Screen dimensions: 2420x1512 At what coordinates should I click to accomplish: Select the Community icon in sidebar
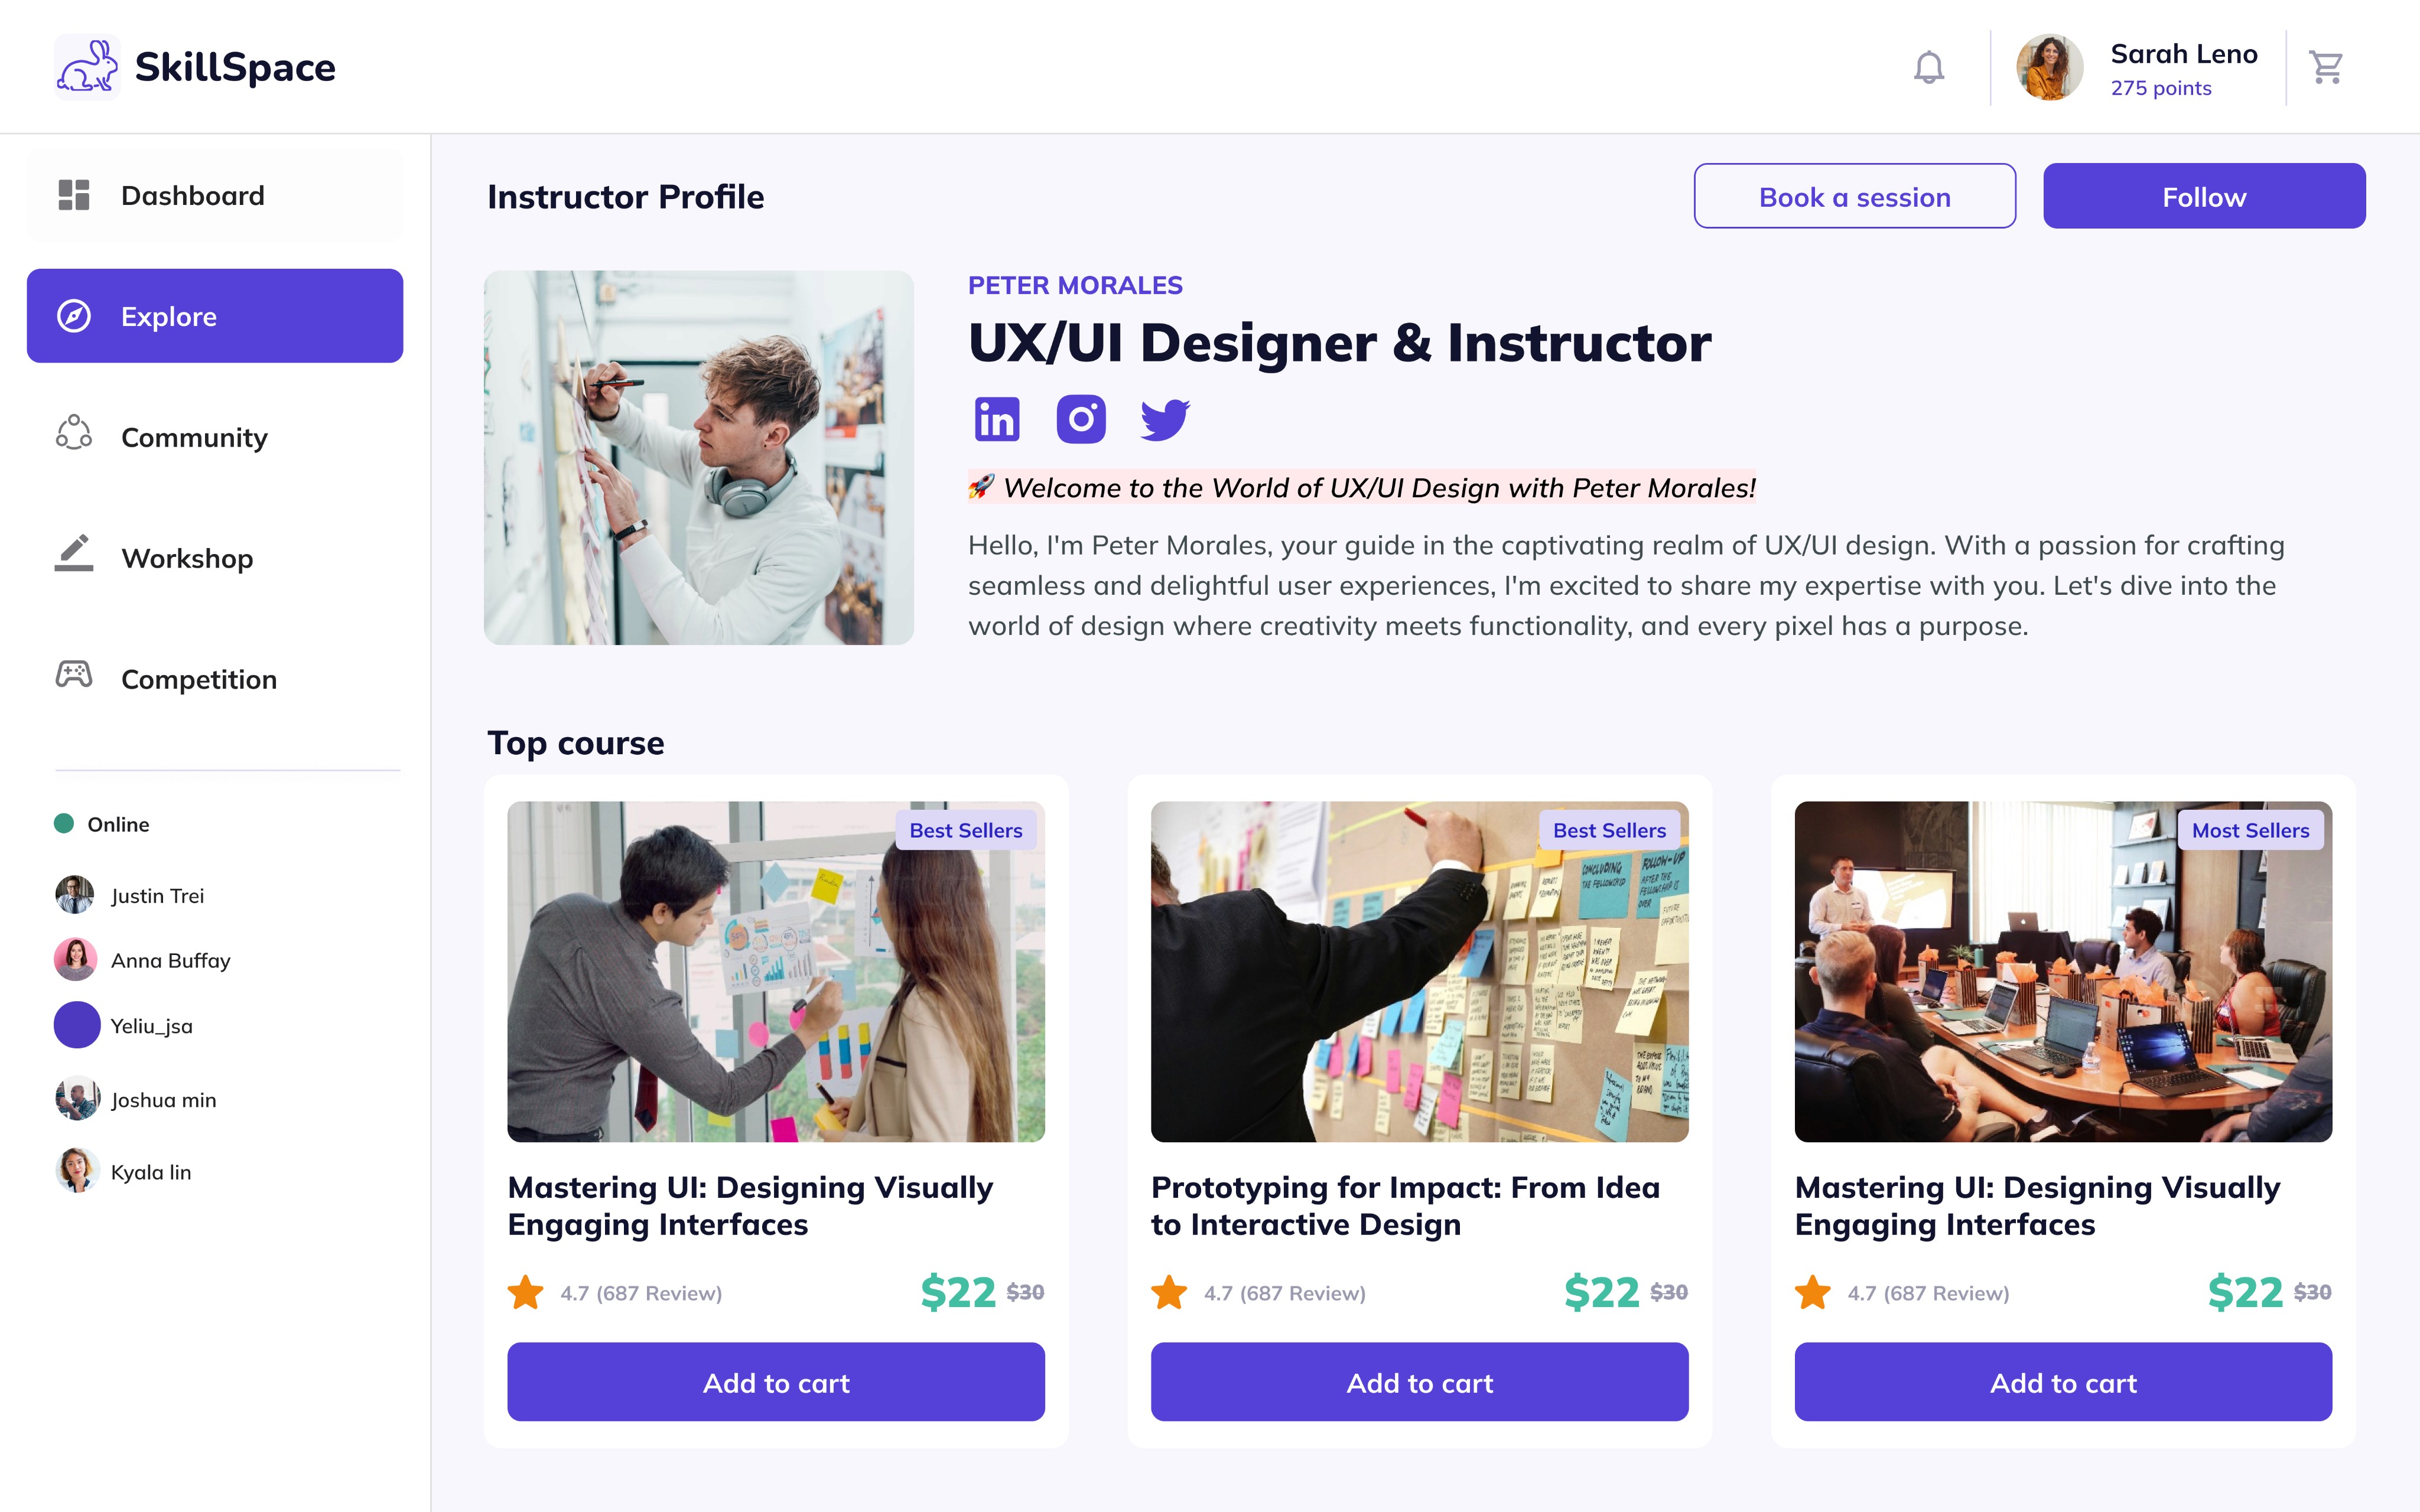click(74, 433)
